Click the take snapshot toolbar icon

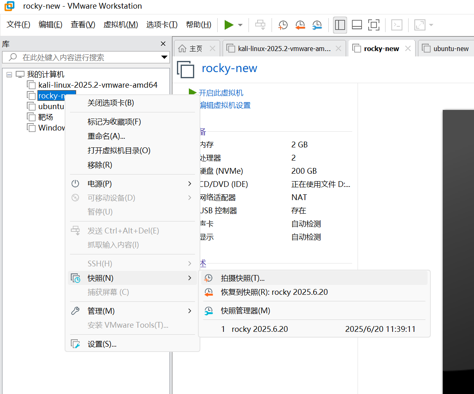pos(283,25)
